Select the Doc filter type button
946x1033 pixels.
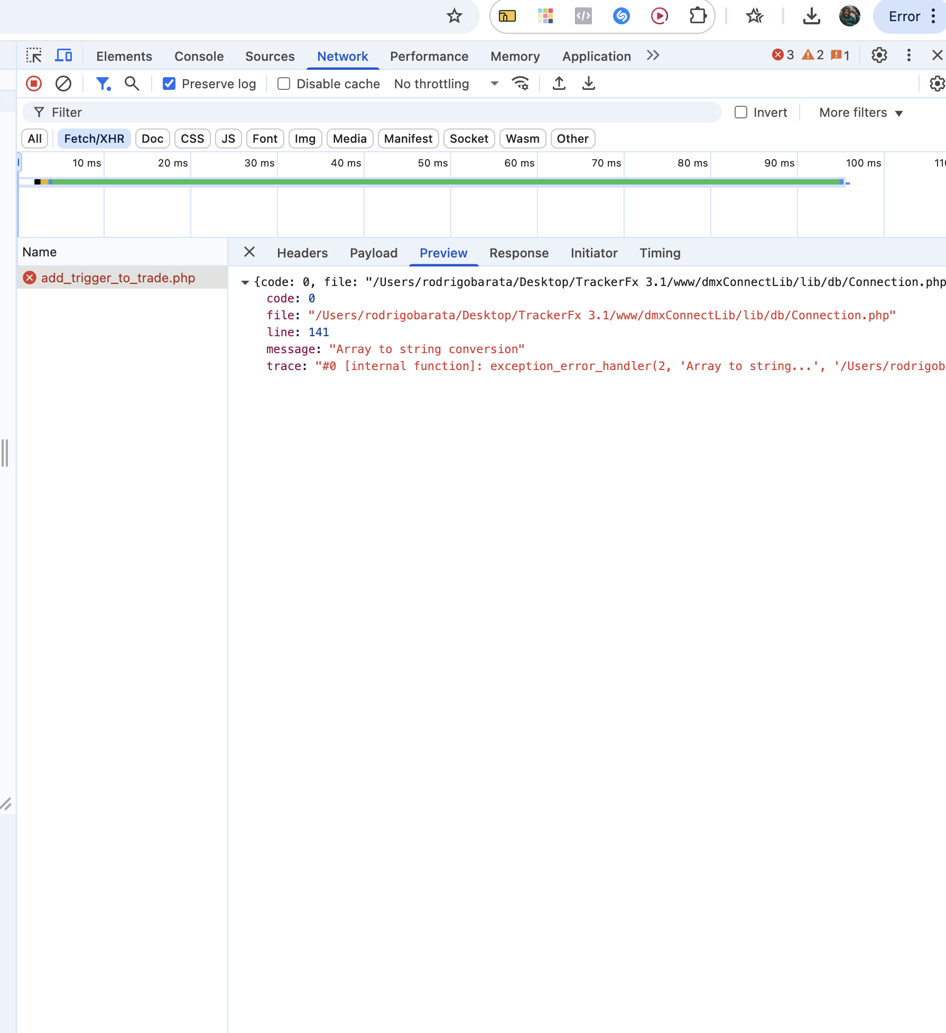152,139
